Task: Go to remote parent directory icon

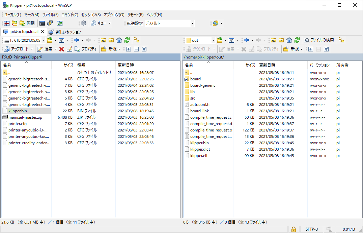Action: coord(273,40)
